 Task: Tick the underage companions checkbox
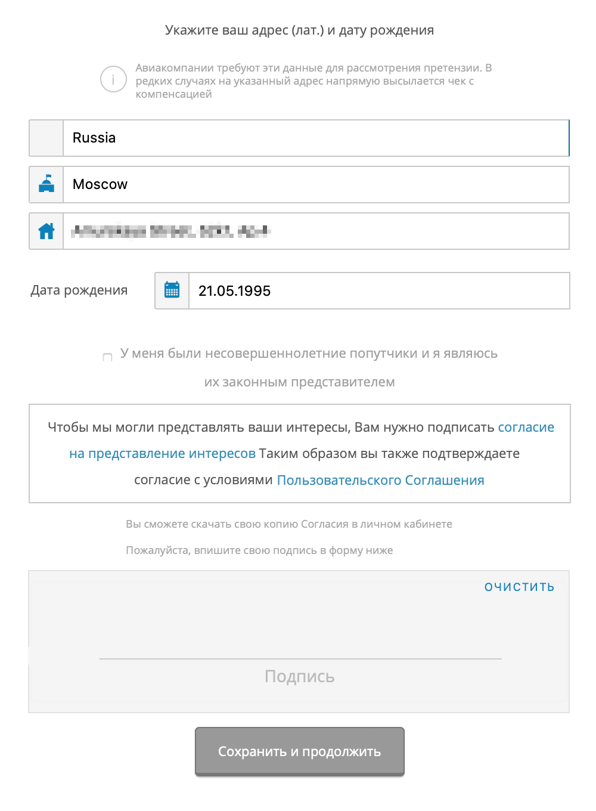(107, 357)
